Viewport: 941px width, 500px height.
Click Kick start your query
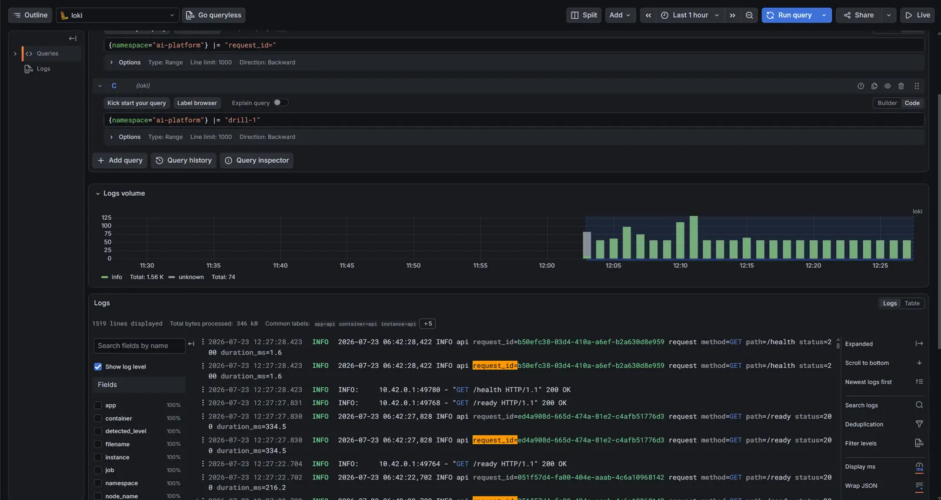(136, 103)
